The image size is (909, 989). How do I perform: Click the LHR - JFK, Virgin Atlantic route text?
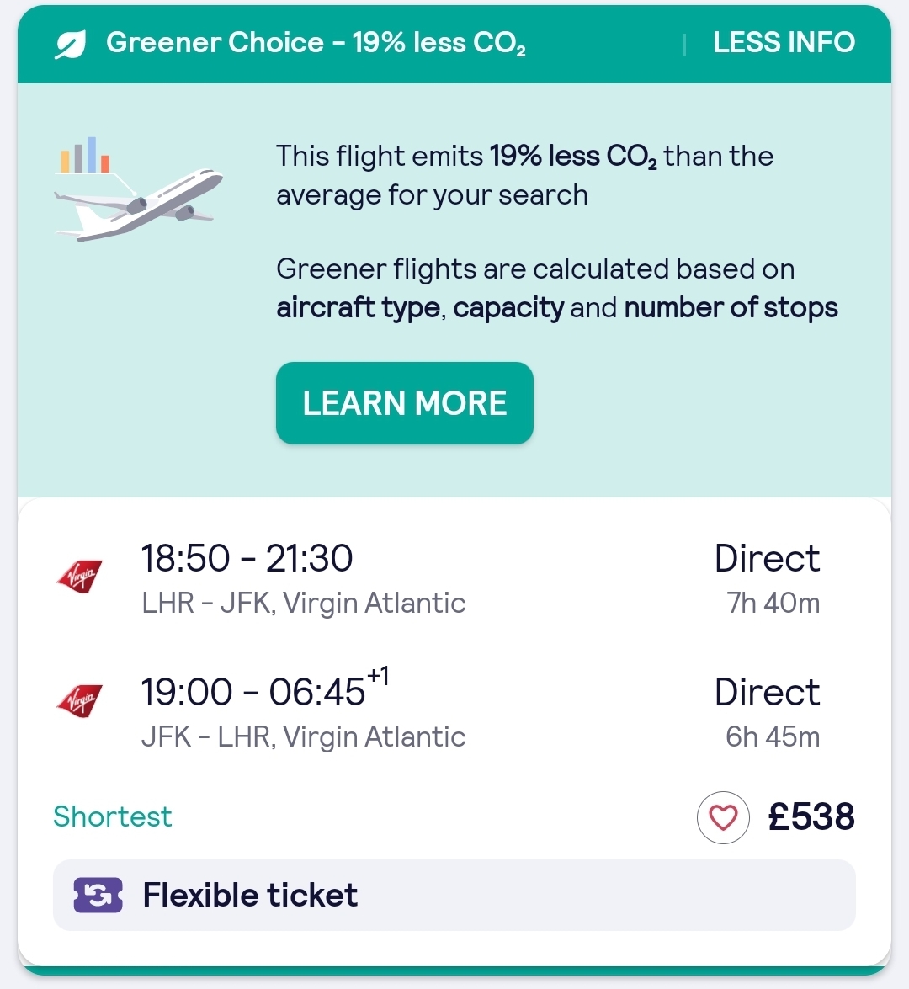tap(303, 603)
